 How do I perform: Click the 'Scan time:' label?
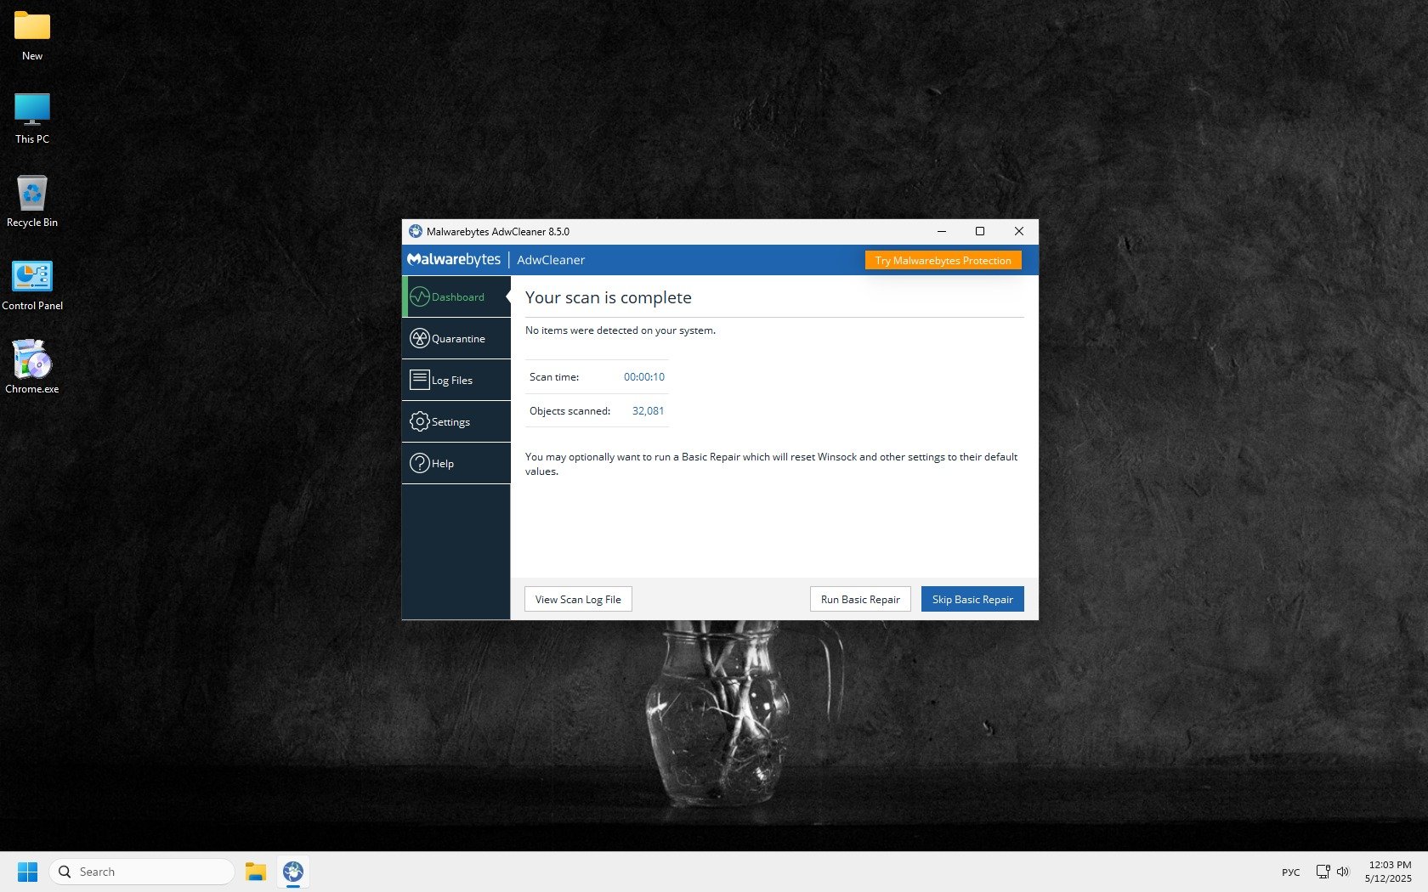coord(554,377)
